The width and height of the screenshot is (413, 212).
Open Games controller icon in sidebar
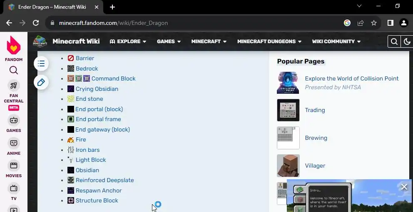(13, 120)
